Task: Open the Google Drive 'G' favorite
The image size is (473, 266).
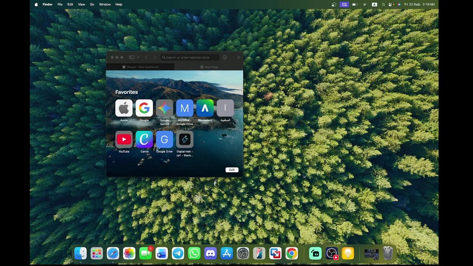Action: tap(164, 139)
